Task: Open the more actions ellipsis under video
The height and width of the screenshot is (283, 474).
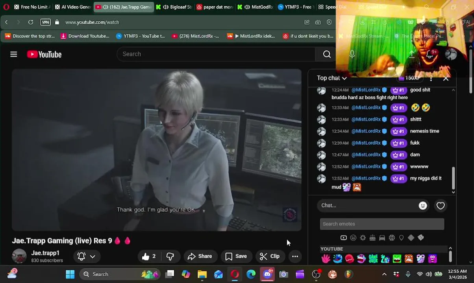Action: tap(295, 256)
